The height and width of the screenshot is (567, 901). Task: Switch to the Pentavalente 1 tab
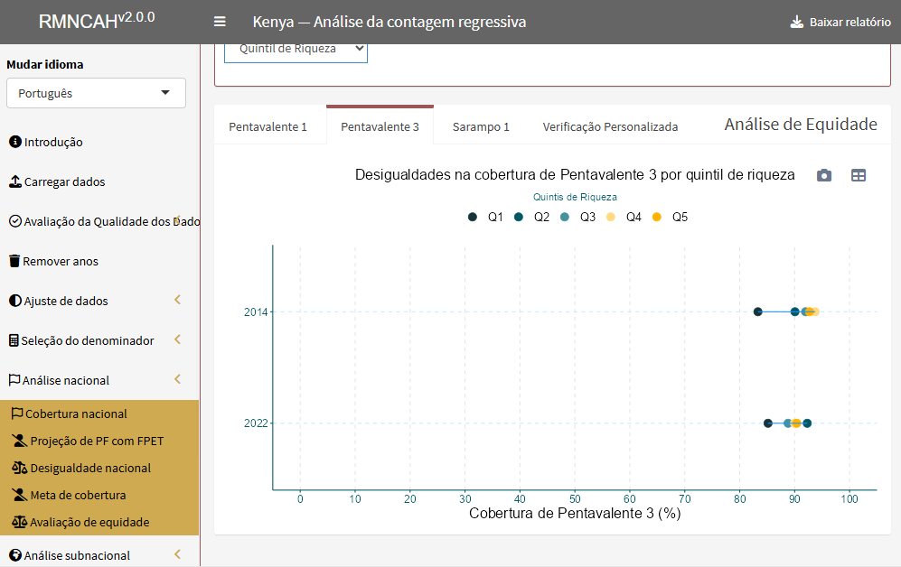coord(267,126)
